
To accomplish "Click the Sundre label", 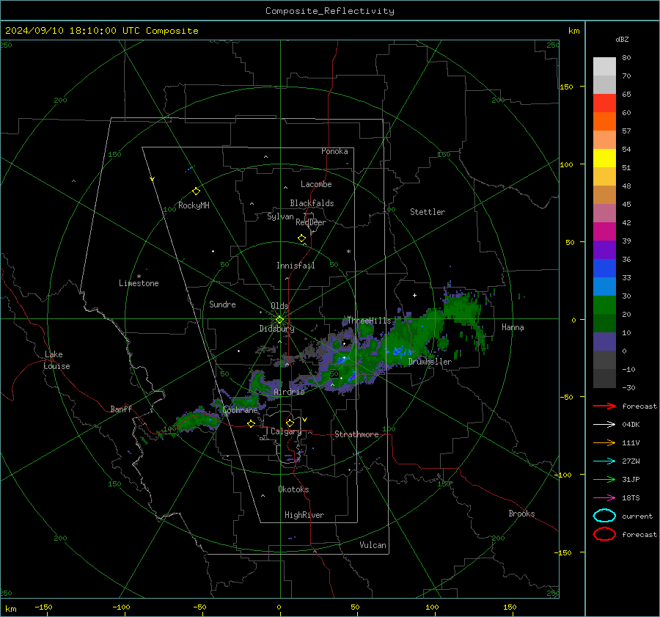I will pyautogui.click(x=222, y=304).
